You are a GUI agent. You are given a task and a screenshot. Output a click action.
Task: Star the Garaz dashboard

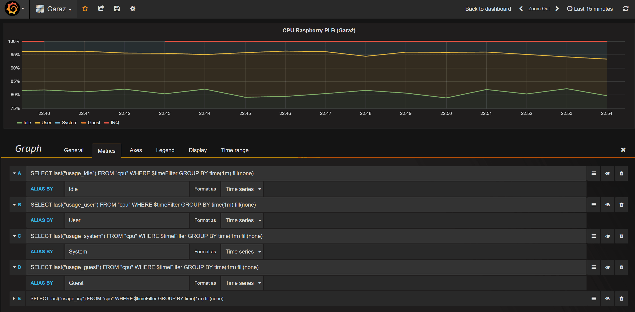tap(85, 9)
